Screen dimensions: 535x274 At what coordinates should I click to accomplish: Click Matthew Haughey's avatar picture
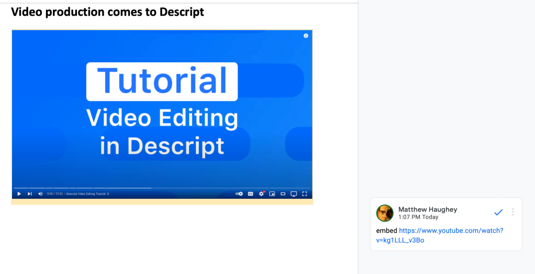(x=385, y=213)
